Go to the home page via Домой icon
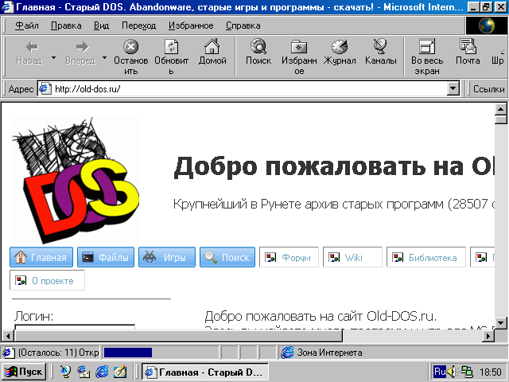 tap(212, 53)
